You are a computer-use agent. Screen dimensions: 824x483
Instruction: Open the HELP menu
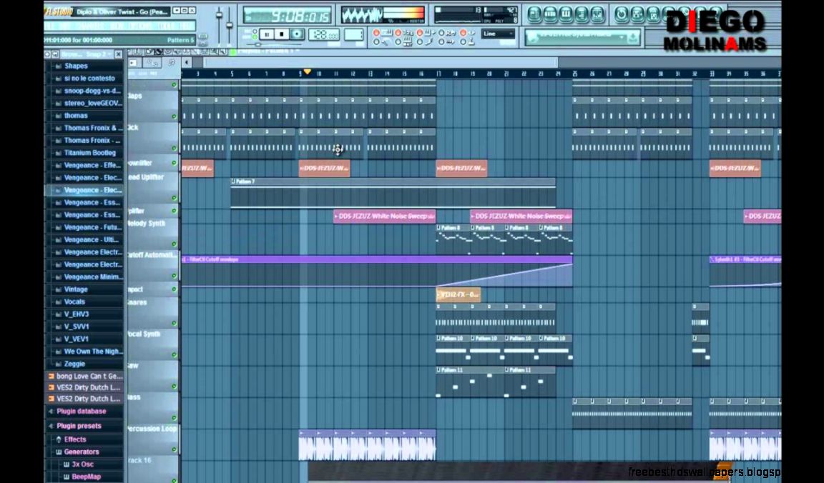point(185,26)
